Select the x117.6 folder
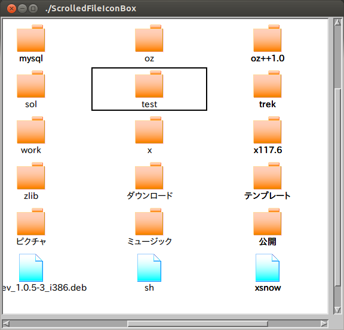 pyautogui.click(x=268, y=130)
